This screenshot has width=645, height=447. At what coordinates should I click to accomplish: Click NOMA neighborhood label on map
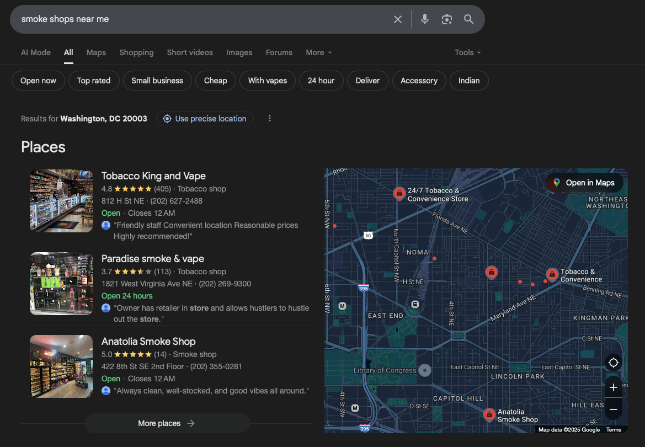[418, 252]
